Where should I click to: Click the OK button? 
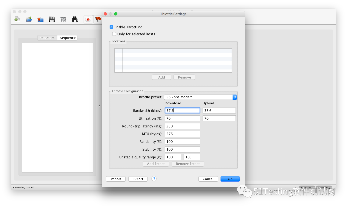click(230, 179)
